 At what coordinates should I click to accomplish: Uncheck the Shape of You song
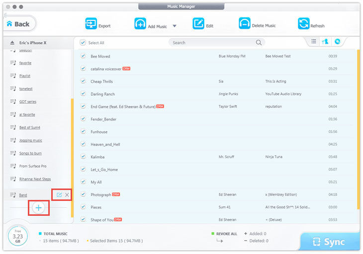pyautogui.click(x=83, y=219)
